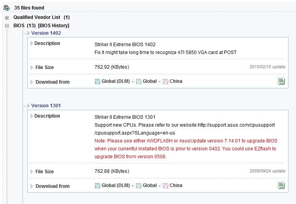The image size is (296, 204).
Task: Open the Version 1402 link
Action: tap(46, 33)
